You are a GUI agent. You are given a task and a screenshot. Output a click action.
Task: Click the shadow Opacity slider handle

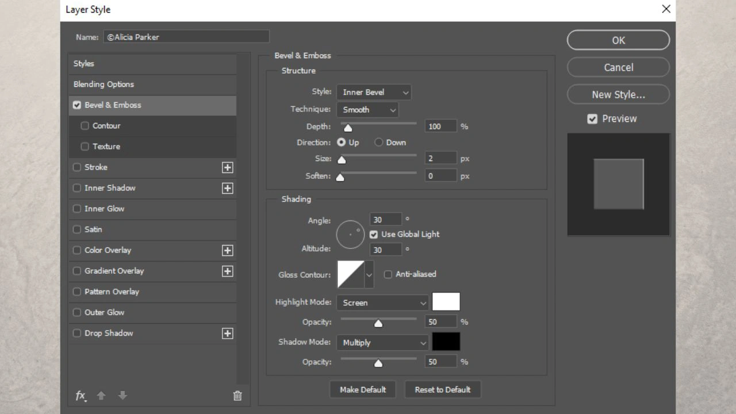pyautogui.click(x=378, y=363)
